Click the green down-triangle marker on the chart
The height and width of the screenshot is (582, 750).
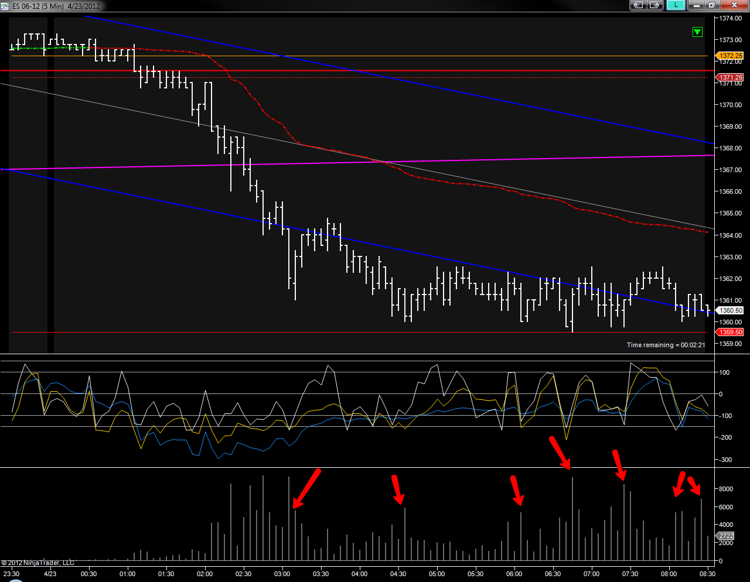tap(697, 32)
